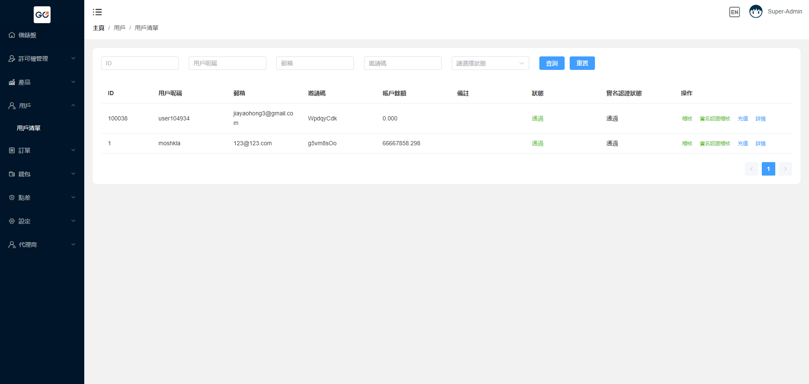
Task: Expand the 許可權管理 menu chevron
Action: 73,59
